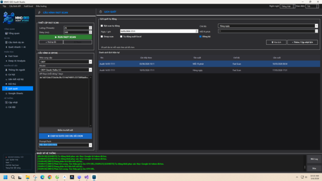This screenshot has height=181, width=322.
Task: Tick the Deep scan checkbox
Action: coord(101,37)
